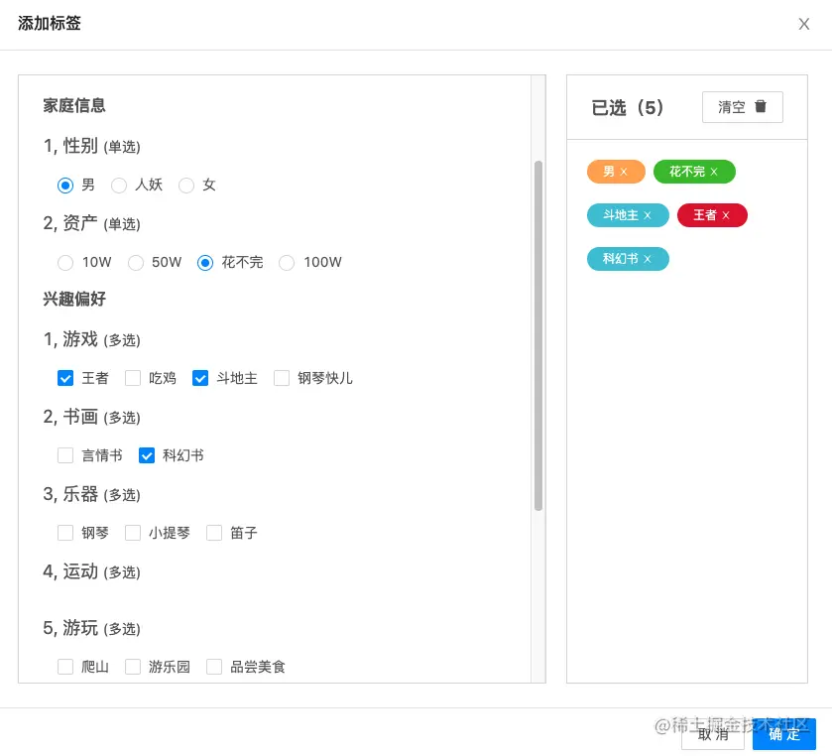Uncheck the 科幻书 checkbox
The width and height of the screenshot is (832, 756).
[x=147, y=455]
